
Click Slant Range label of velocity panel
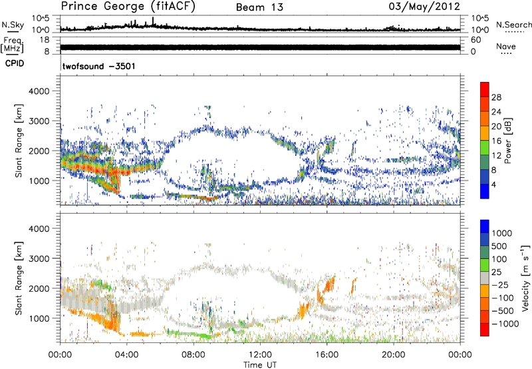point(19,278)
